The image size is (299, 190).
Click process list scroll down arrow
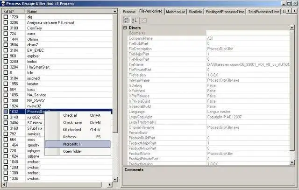point(115,179)
